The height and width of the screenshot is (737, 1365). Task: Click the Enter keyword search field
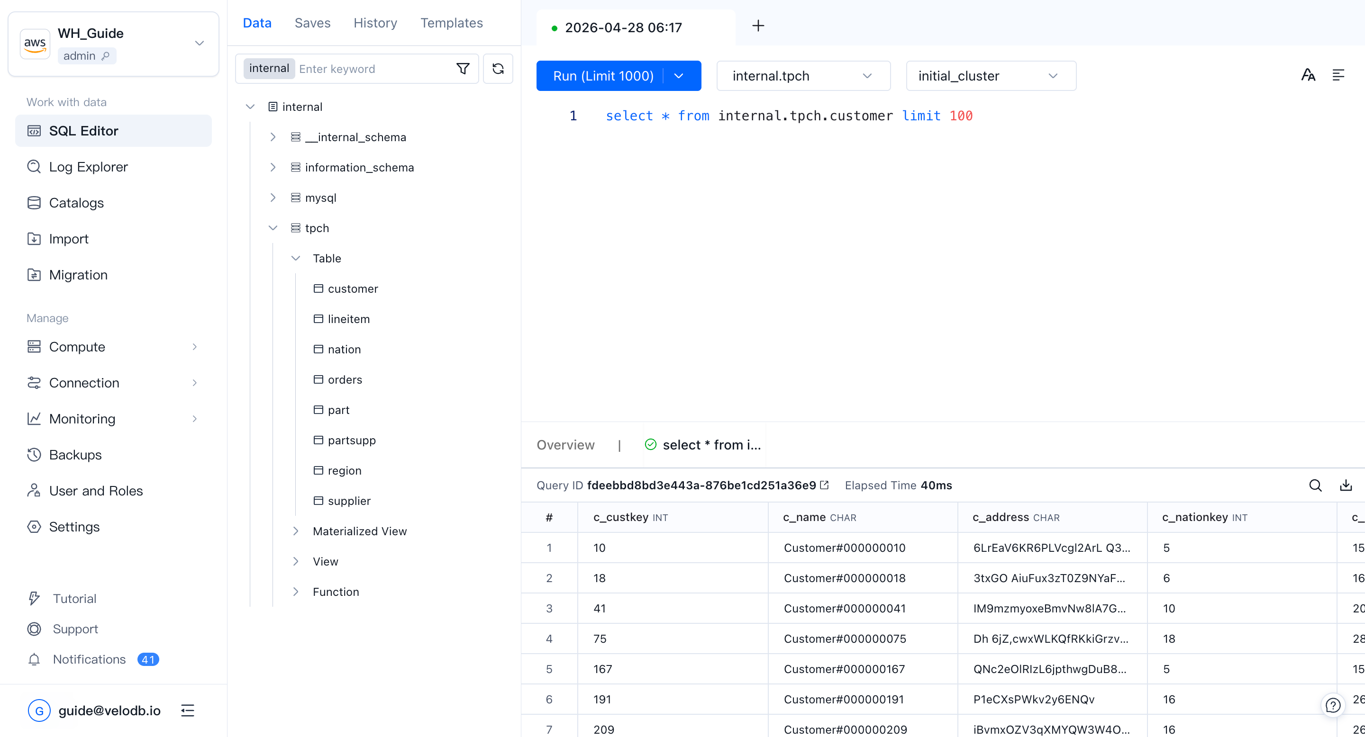(371, 69)
